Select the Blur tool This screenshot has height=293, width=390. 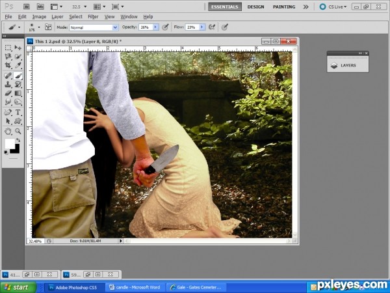tap(8, 102)
